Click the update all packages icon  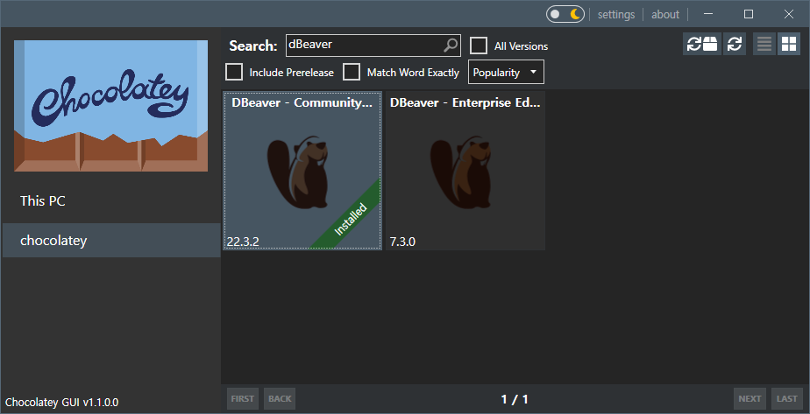[x=701, y=45]
